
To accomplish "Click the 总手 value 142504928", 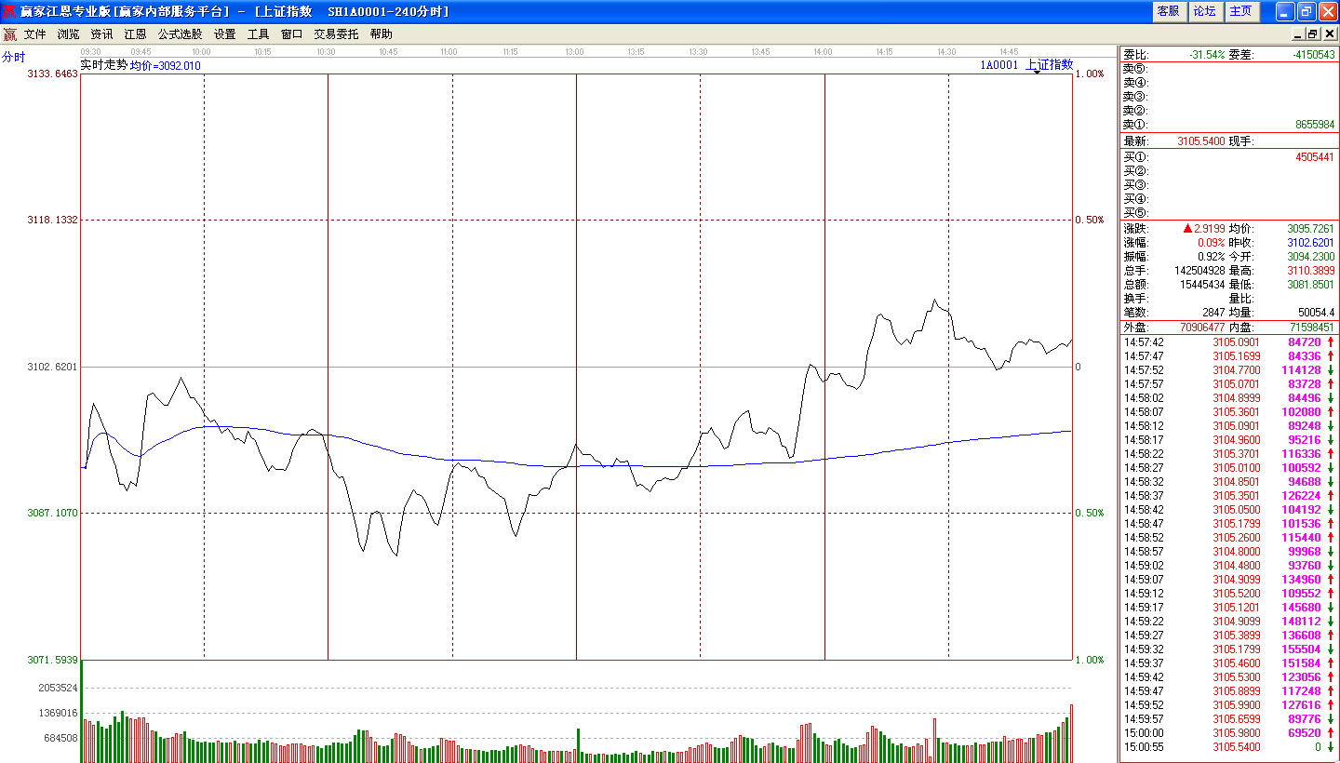I will 1199,270.
